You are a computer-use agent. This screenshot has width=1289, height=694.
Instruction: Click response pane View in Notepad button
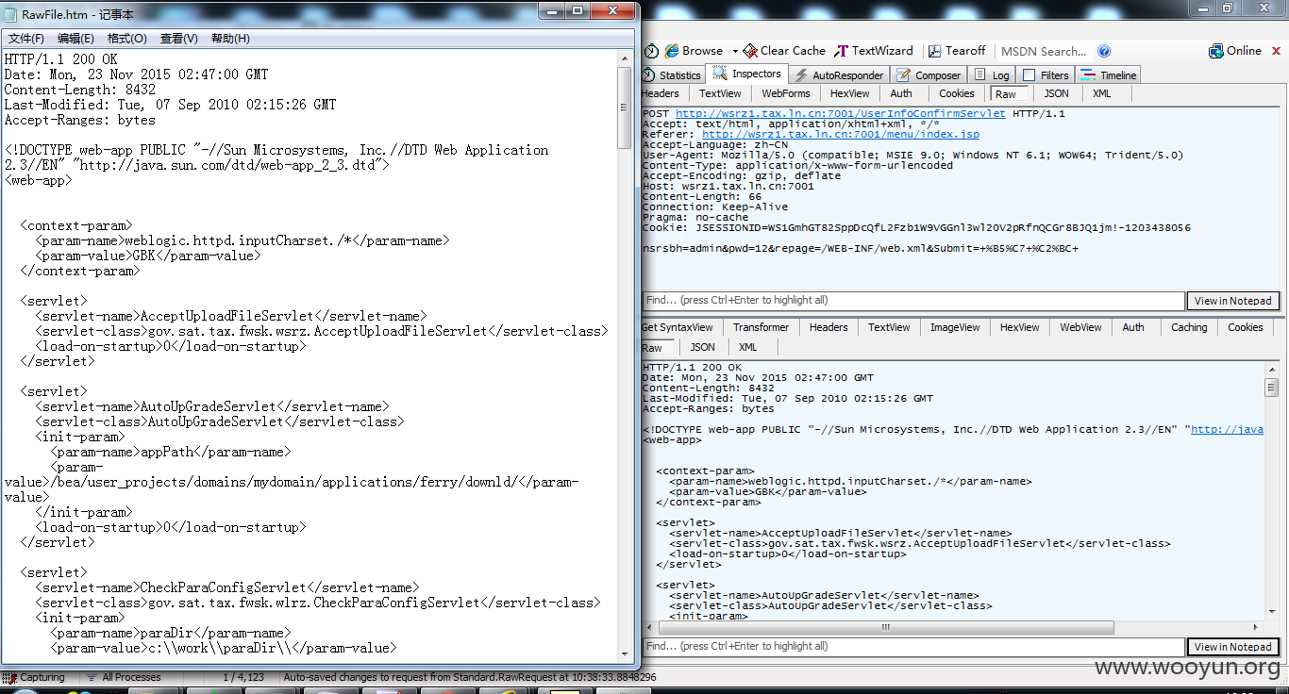(1232, 647)
